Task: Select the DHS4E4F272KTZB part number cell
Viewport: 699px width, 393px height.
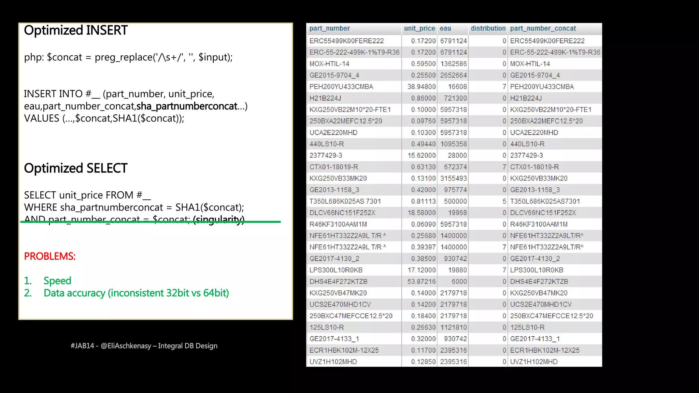Action: (338, 281)
